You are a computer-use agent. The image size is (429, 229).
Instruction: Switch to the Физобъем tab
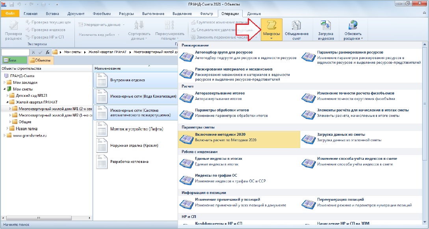pos(102,14)
